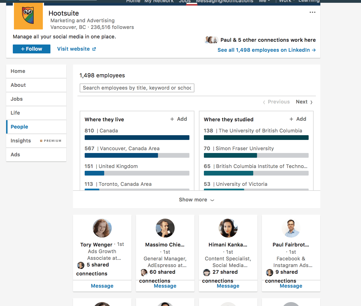Click 60 shared connections on Massimo's card
This screenshot has height=306, width=361.
point(157,277)
